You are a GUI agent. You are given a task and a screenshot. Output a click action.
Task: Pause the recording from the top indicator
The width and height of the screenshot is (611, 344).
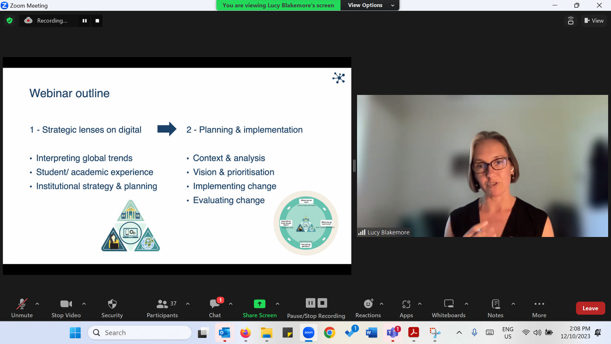click(x=84, y=21)
